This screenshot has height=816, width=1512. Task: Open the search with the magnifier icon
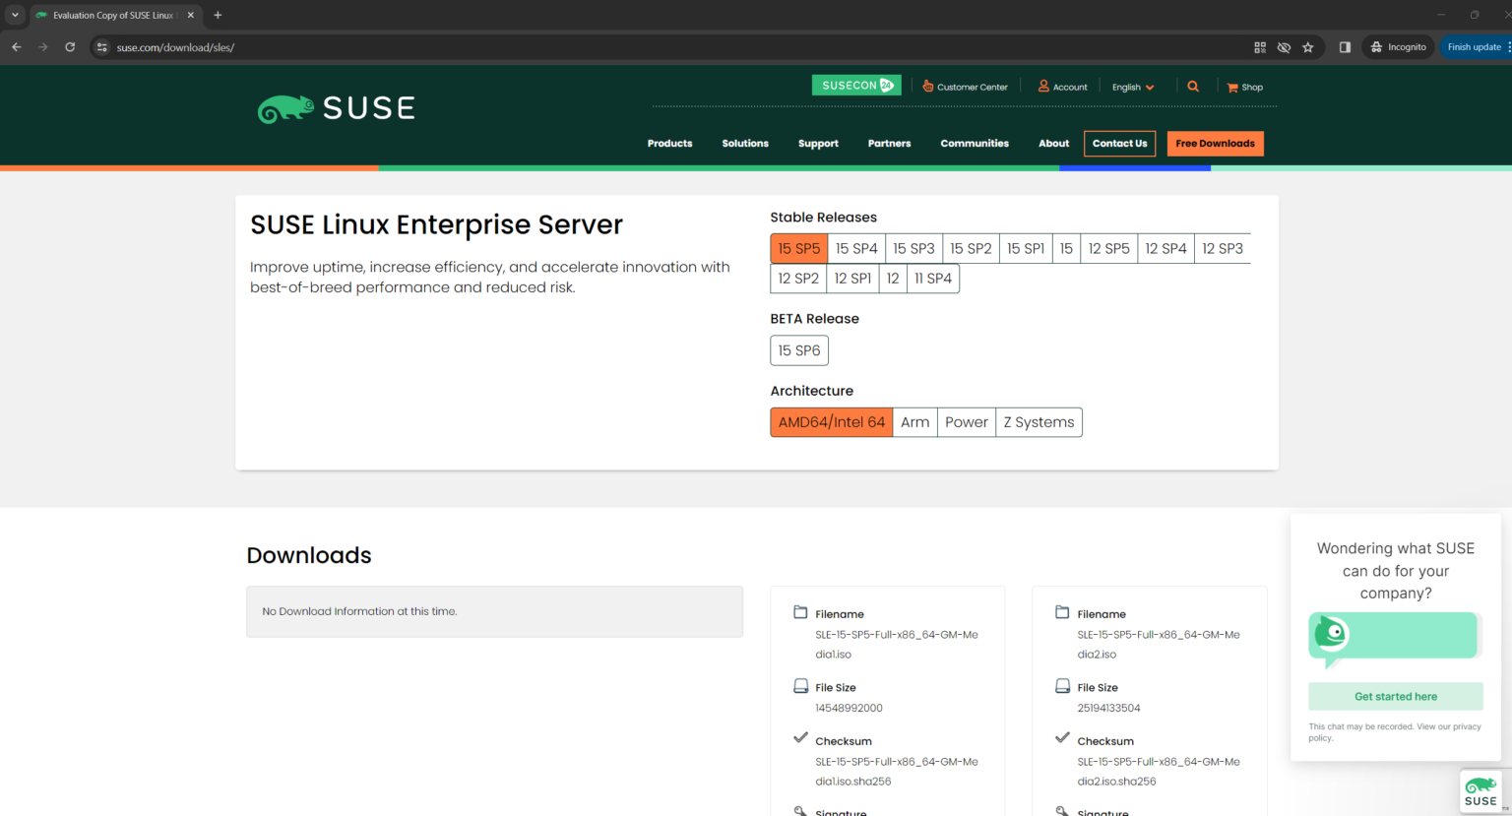point(1193,87)
